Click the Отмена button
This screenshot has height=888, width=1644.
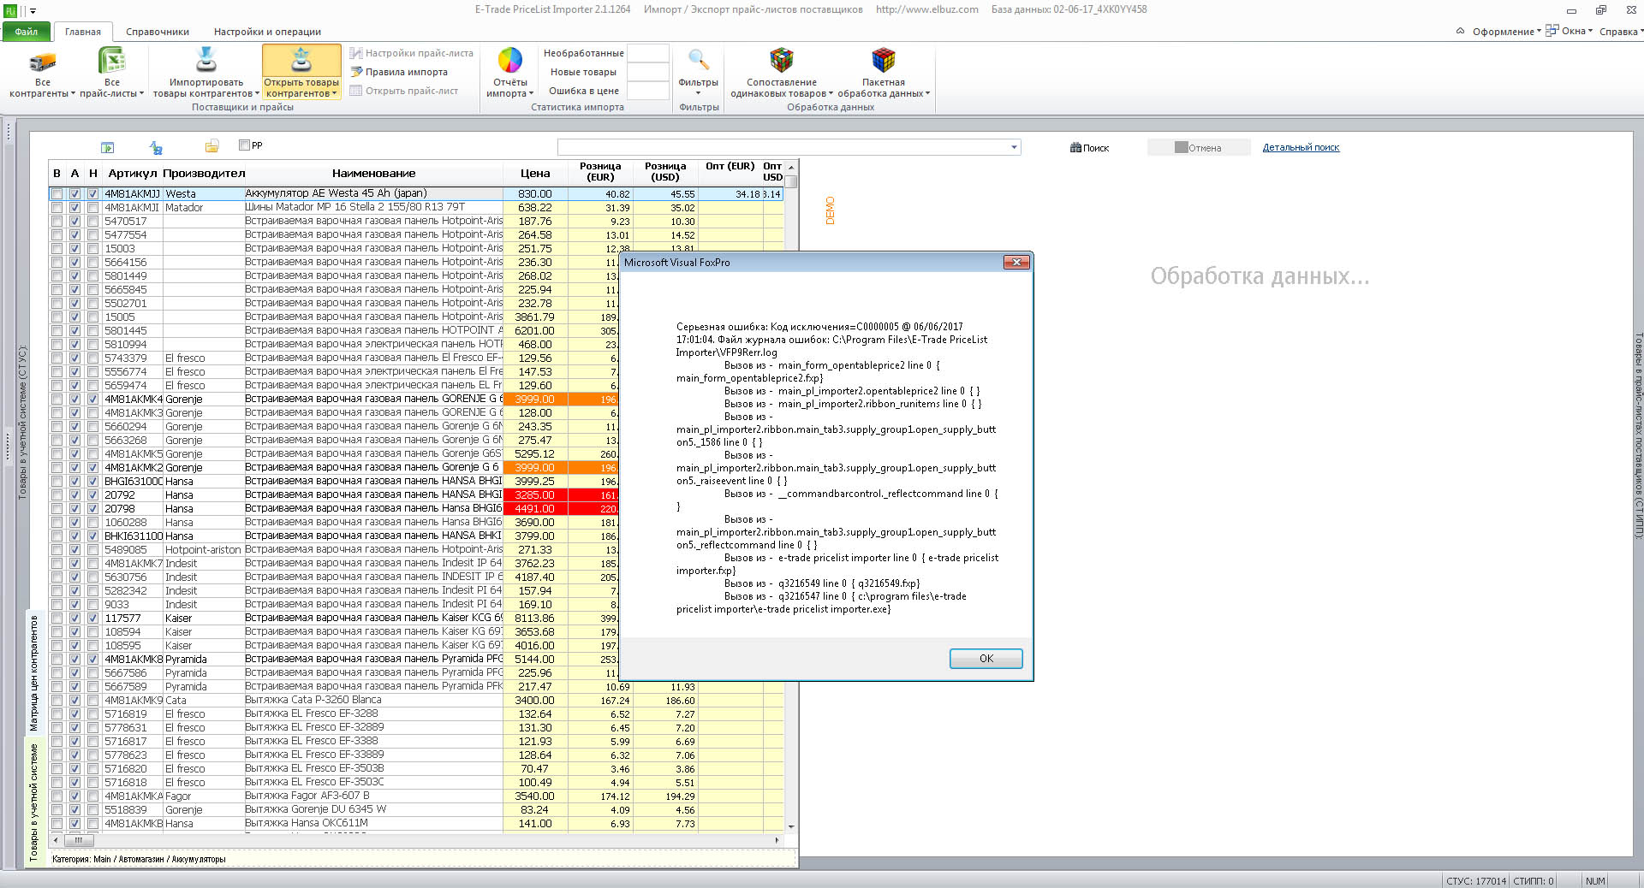pyautogui.click(x=1198, y=148)
